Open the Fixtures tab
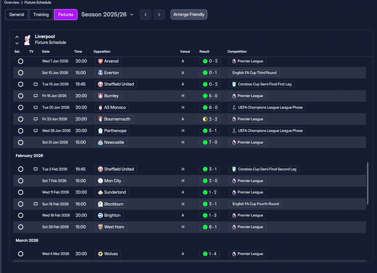 pos(66,14)
